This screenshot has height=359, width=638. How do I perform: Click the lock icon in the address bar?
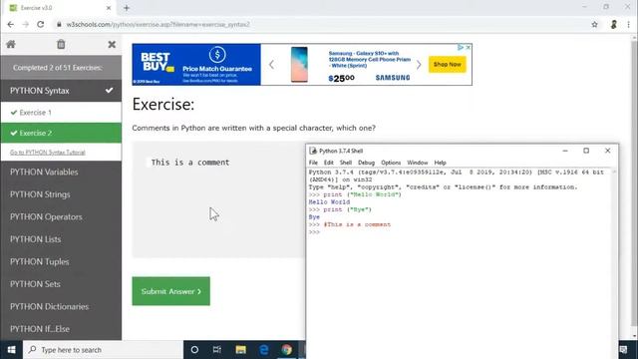pos(59,24)
